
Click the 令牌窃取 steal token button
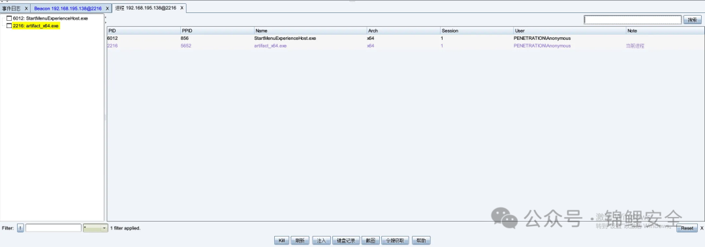click(x=395, y=240)
